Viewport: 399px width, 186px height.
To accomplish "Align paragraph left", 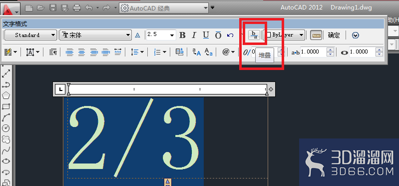I will tap(69, 52).
